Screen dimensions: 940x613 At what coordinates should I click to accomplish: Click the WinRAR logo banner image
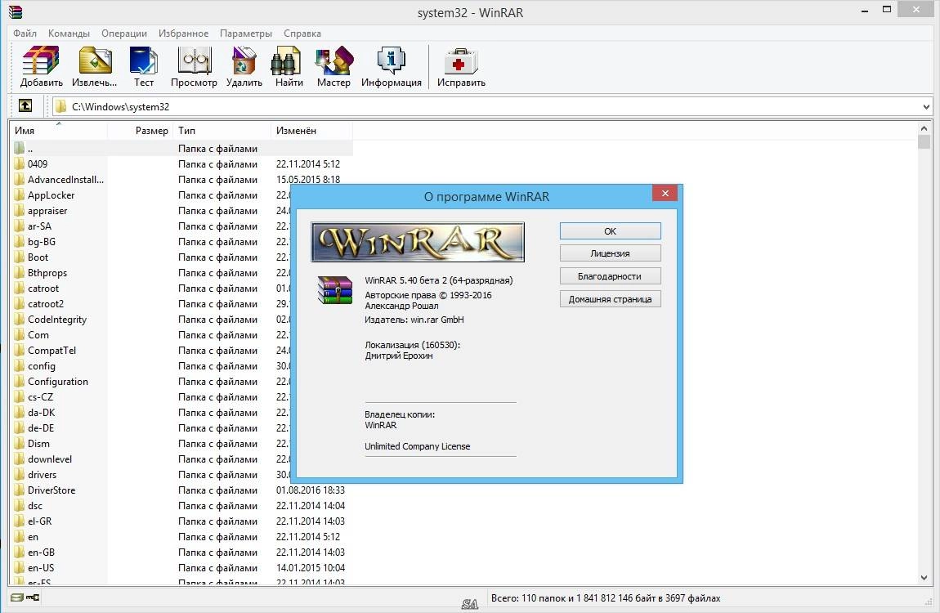point(418,242)
